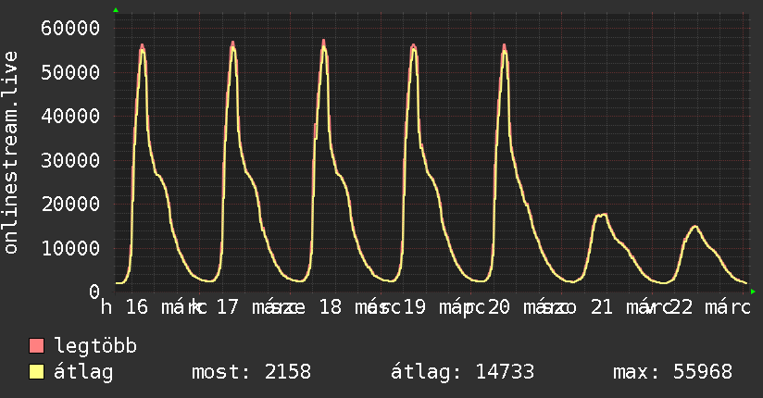Click the green arrow atop the y-axis
This screenshot has width=763, height=398.
tap(116, 10)
